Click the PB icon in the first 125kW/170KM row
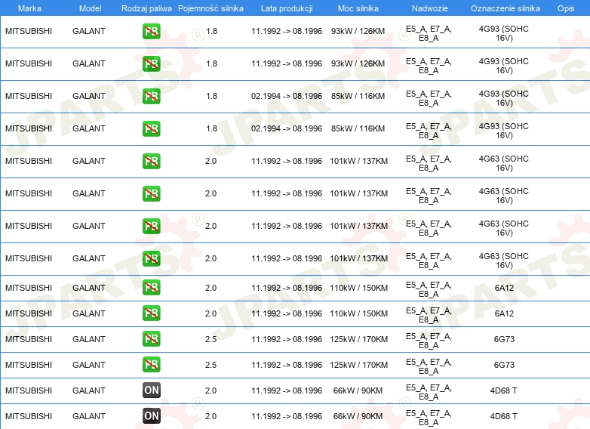The image size is (590, 429). click(x=151, y=339)
